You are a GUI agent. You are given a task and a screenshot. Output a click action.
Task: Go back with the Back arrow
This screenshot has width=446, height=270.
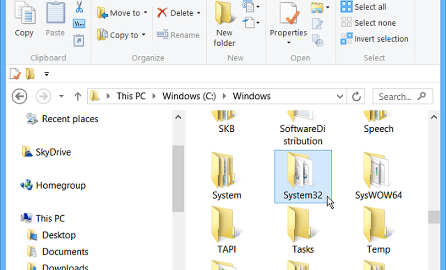pyautogui.click(x=19, y=97)
